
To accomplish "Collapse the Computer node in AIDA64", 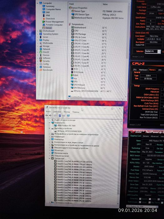I will pos(38,3).
